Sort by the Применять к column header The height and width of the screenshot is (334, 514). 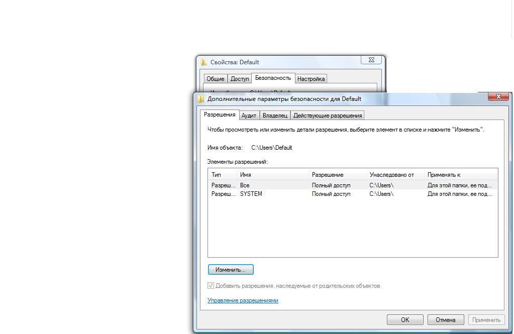[x=460, y=175]
